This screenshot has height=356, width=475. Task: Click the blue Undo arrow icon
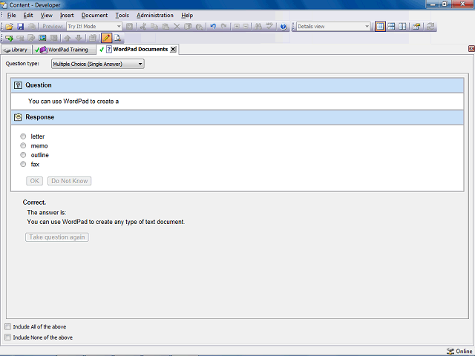click(x=213, y=27)
